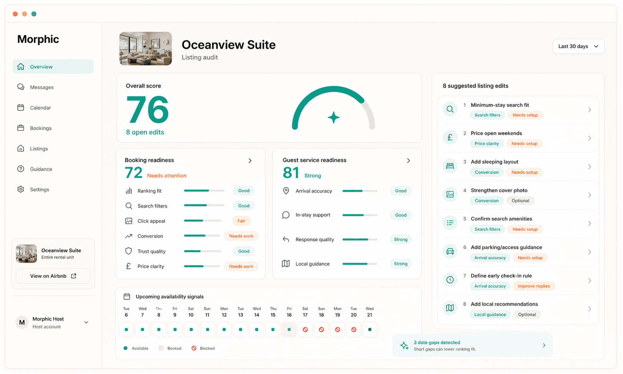Click the Calendar sidebar icon

[x=21, y=107]
